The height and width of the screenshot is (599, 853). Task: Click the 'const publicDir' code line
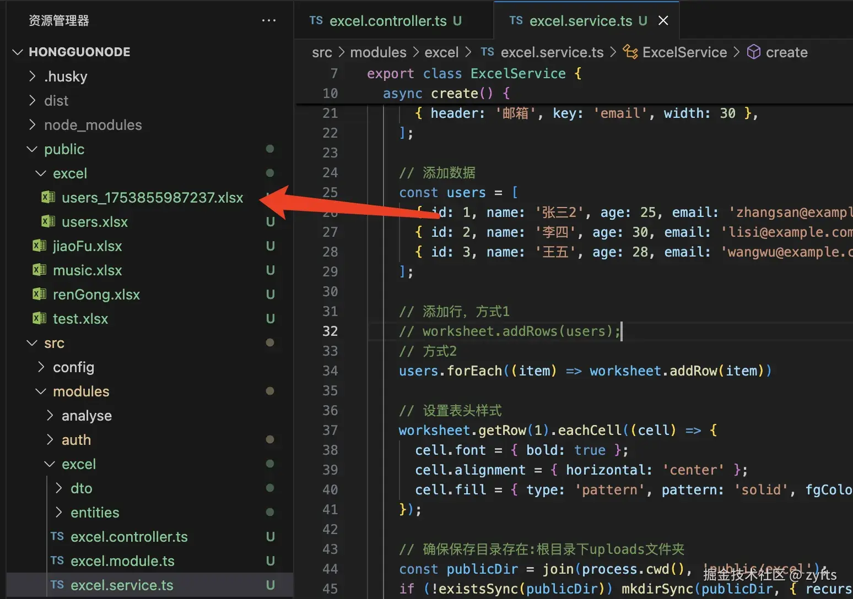613,569
